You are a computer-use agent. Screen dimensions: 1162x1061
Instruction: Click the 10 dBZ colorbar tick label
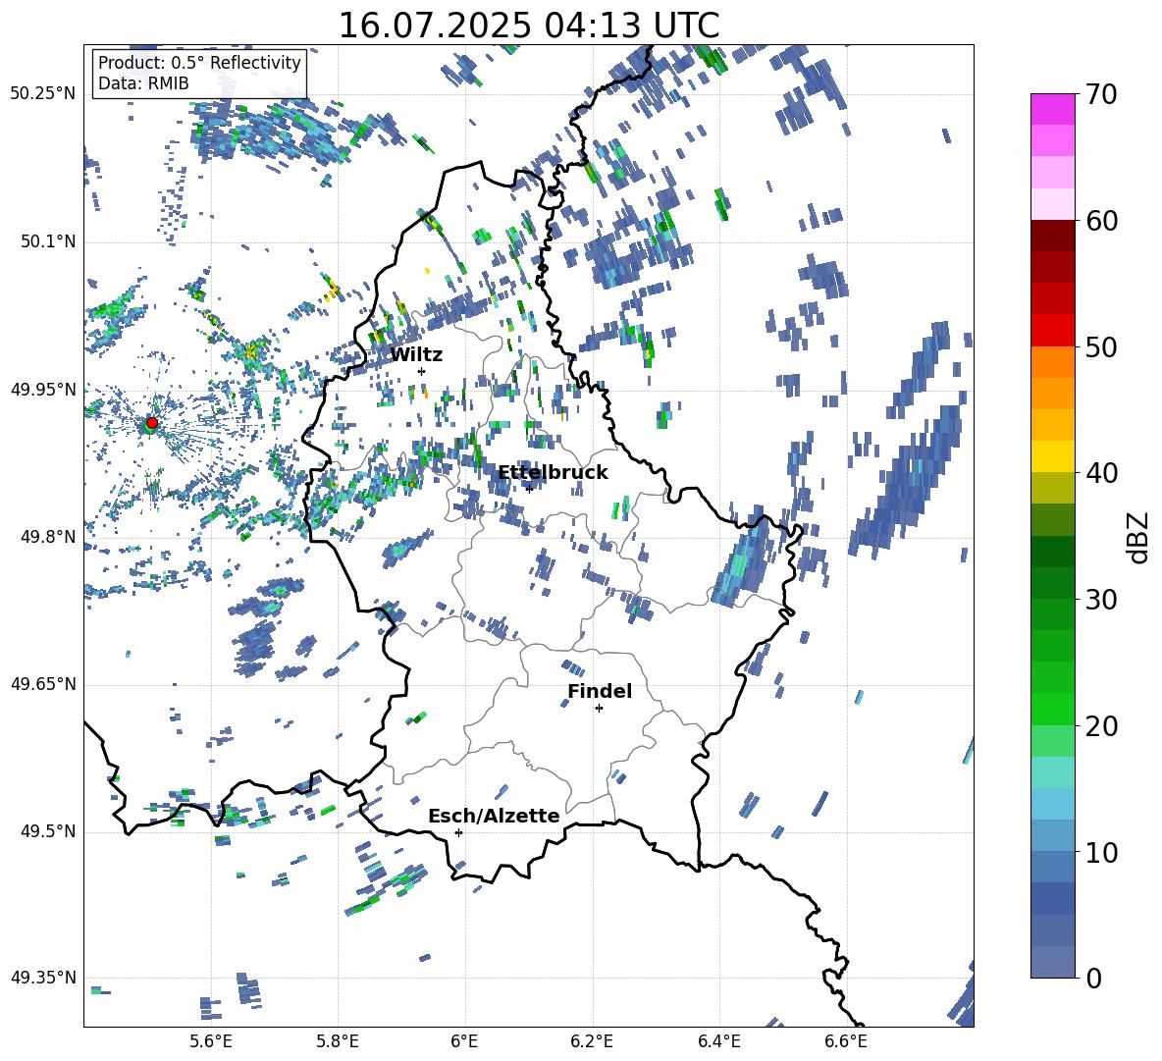(x=1101, y=852)
